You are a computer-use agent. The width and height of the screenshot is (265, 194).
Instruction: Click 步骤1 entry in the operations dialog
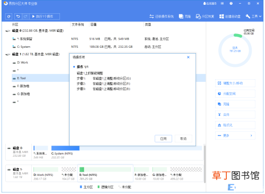[x=104, y=78]
